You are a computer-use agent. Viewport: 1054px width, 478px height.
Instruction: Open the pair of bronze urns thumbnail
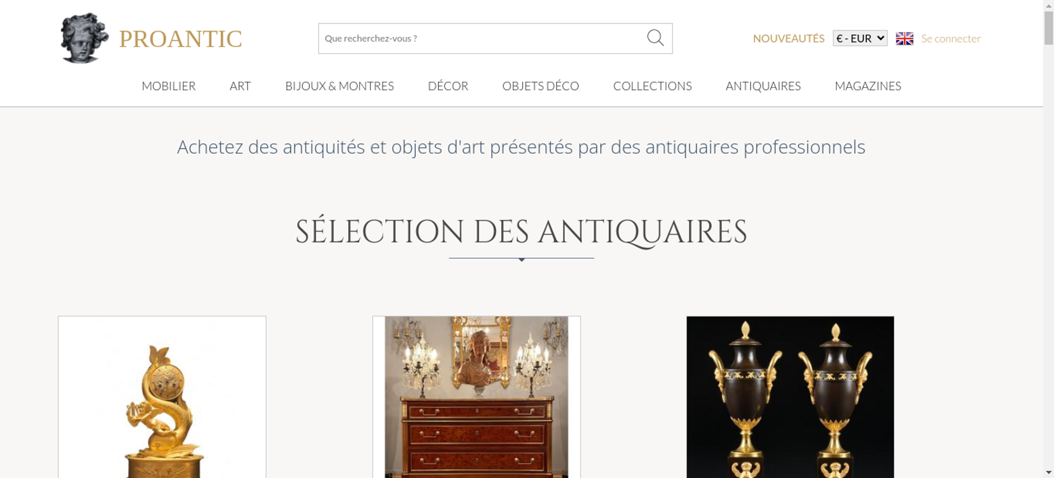coord(790,397)
